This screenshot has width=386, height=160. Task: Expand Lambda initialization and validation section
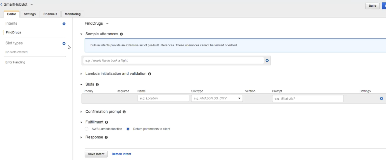(x=81, y=74)
